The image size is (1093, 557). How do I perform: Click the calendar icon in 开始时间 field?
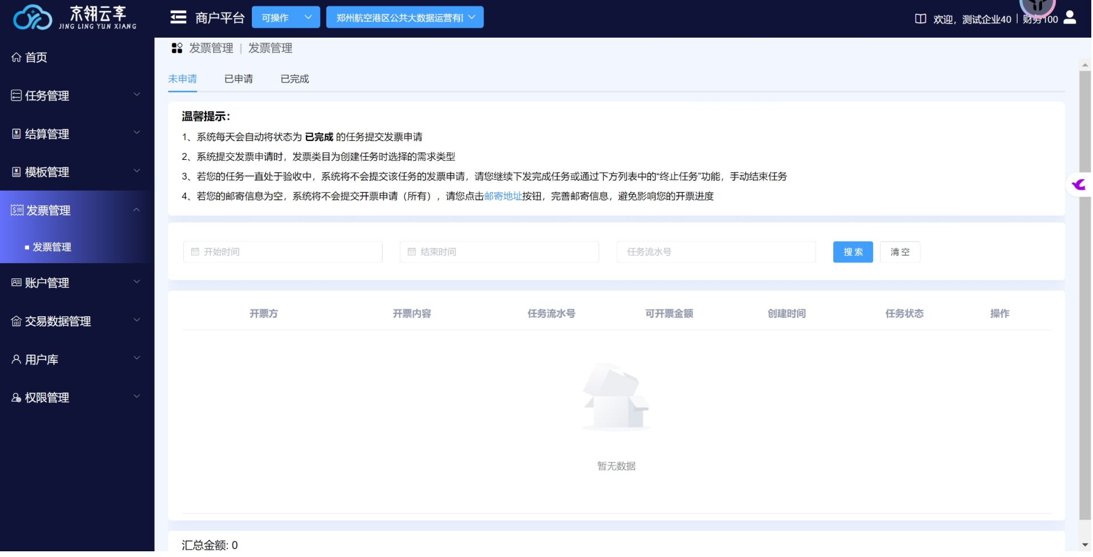click(195, 252)
